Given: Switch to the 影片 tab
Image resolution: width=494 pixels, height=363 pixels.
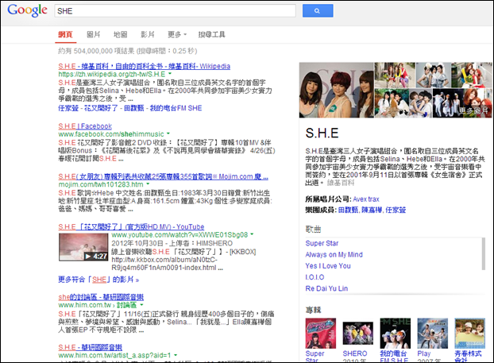Looking at the screenshot, I should [x=148, y=34].
